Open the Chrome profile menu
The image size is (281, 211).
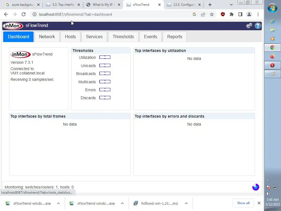249,14
